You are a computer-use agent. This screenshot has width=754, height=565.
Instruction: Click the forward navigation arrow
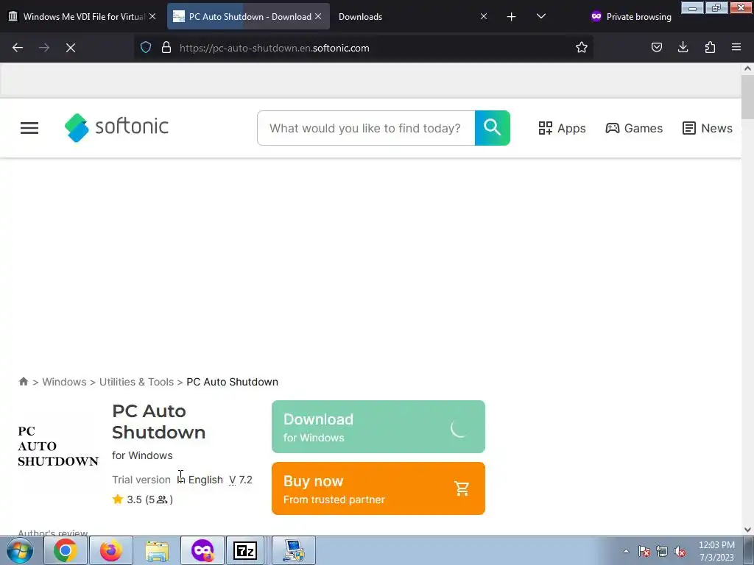click(x=44, y=48)
